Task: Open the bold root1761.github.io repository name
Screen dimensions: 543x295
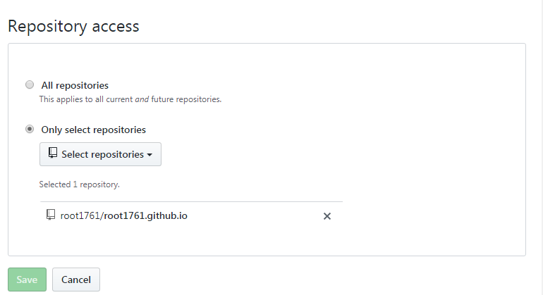Action: (x=145, y=215)
